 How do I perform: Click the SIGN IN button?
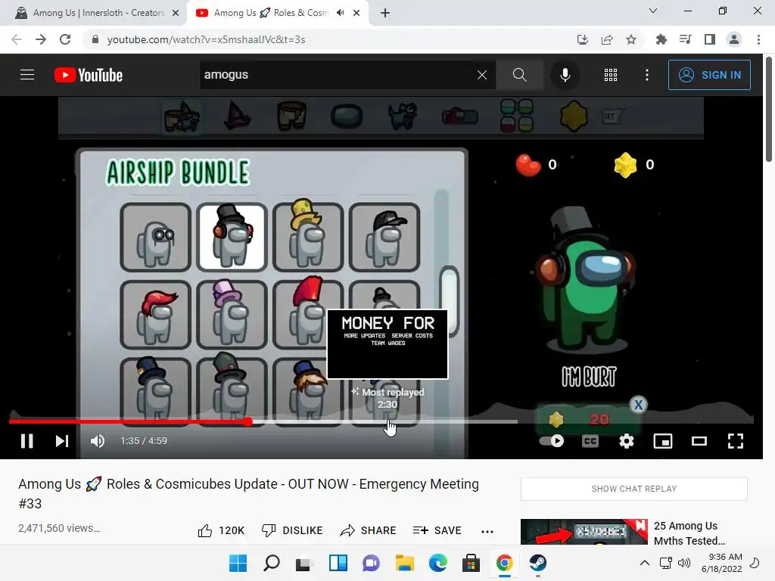(x=709, y=75)
